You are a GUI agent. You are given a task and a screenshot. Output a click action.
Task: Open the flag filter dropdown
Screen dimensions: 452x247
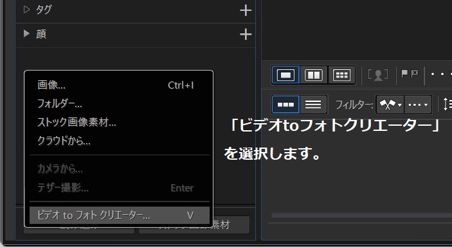(x=390, y=105)
